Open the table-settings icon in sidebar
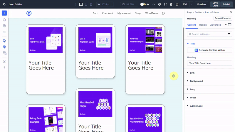Screen dimensions: 235x132 (4, 53)
